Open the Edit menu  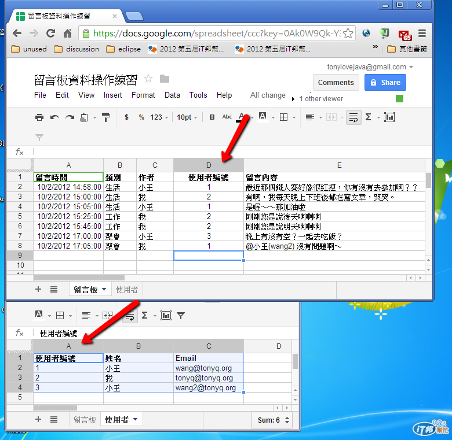point(62,95)
